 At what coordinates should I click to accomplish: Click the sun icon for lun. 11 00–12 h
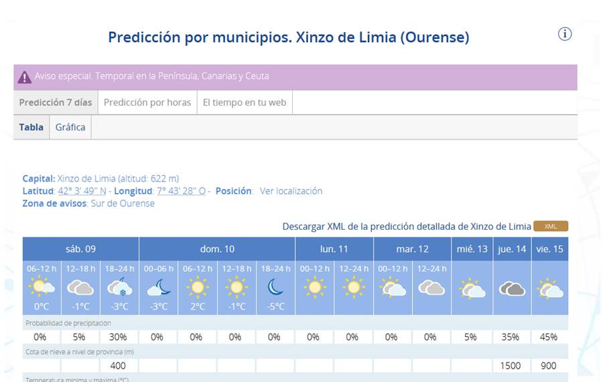click(315, 287)
